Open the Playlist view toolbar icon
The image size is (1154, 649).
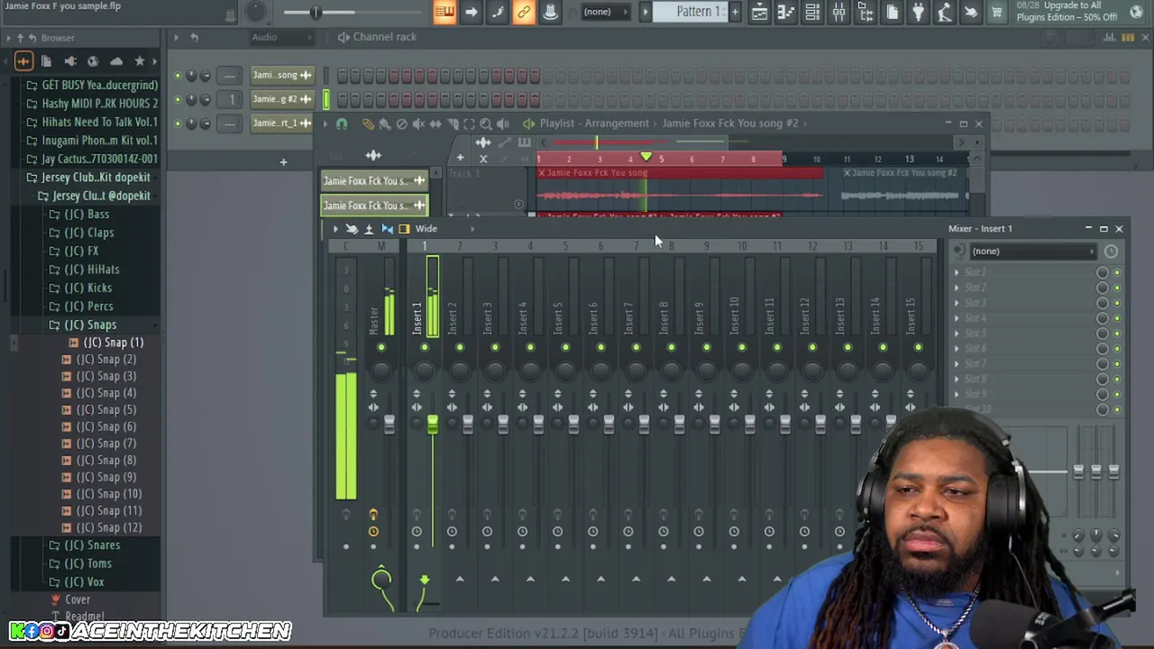[760, 12]
